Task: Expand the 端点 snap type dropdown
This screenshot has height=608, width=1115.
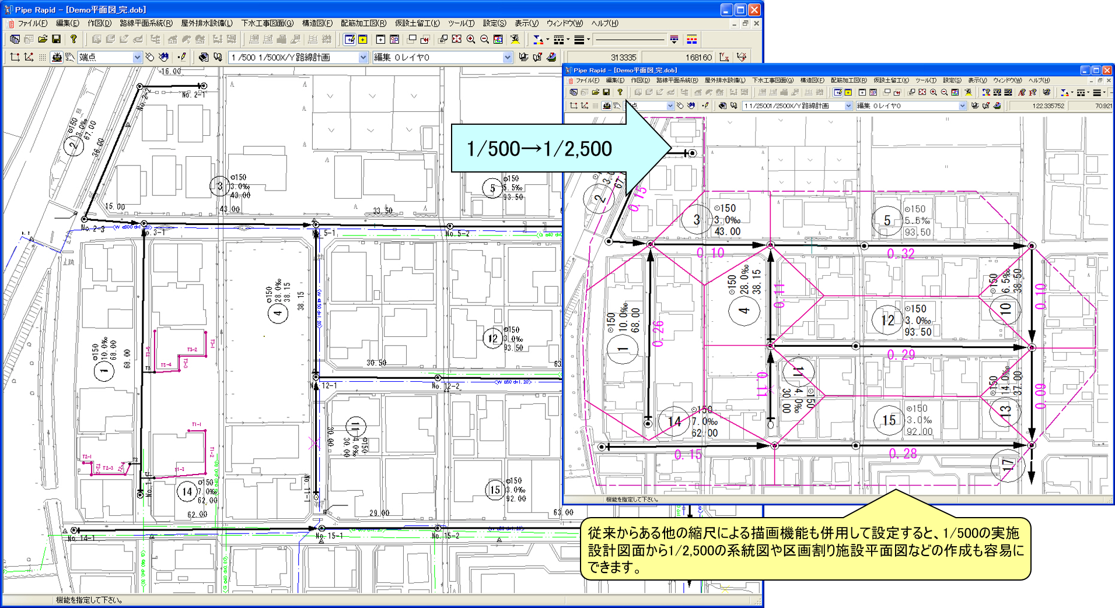Action: (x=137, y=57)
